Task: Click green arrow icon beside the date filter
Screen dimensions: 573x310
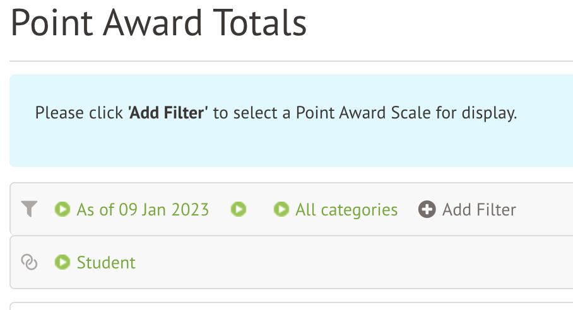Action: point(62,209)
